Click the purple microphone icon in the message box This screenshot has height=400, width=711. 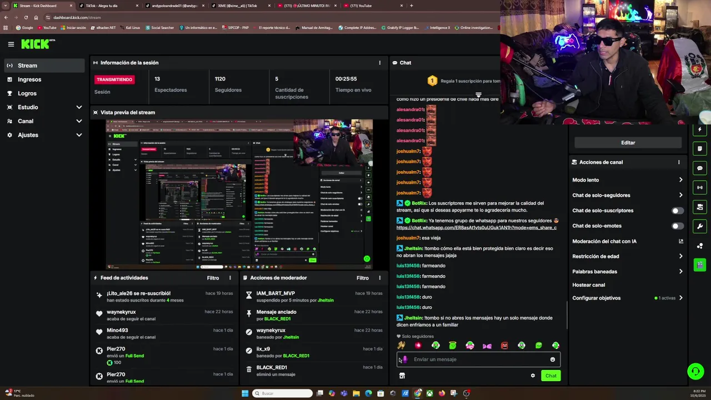coord(405,359)
